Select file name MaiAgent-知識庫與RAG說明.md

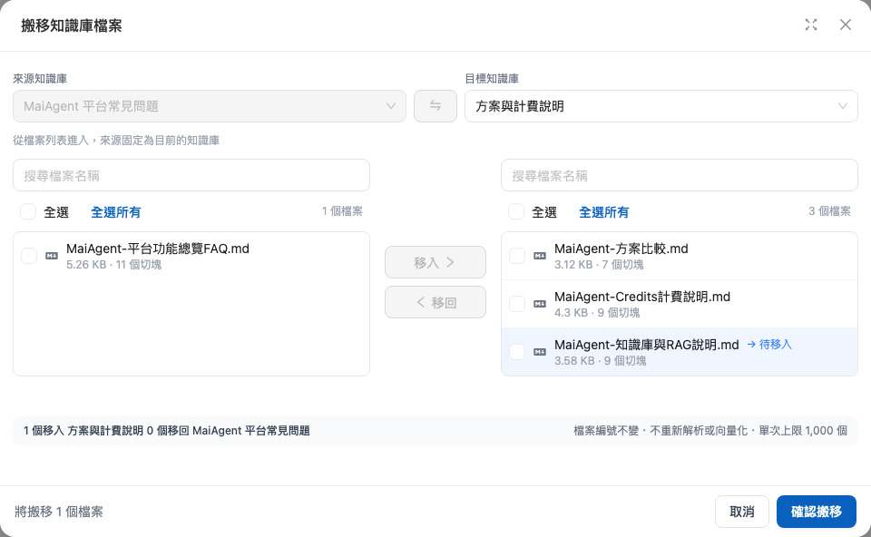[647, 345]
